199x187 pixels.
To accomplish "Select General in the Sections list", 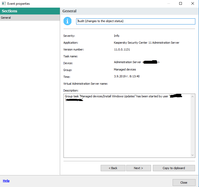I will (30, 18).
